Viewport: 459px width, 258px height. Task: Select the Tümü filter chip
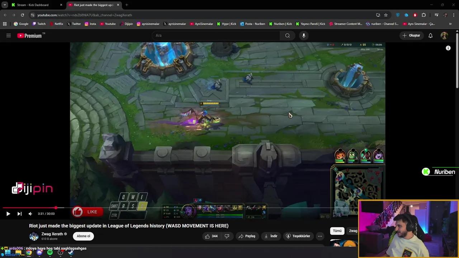(x=337, y=231)
